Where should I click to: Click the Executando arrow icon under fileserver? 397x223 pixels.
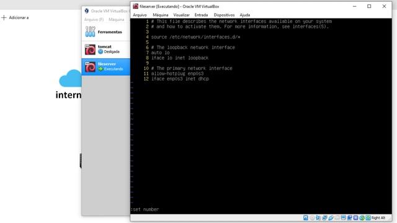(100, 69)
